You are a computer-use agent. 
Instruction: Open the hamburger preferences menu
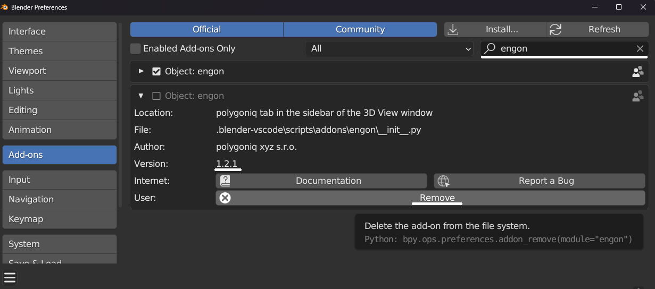(10, 277)
